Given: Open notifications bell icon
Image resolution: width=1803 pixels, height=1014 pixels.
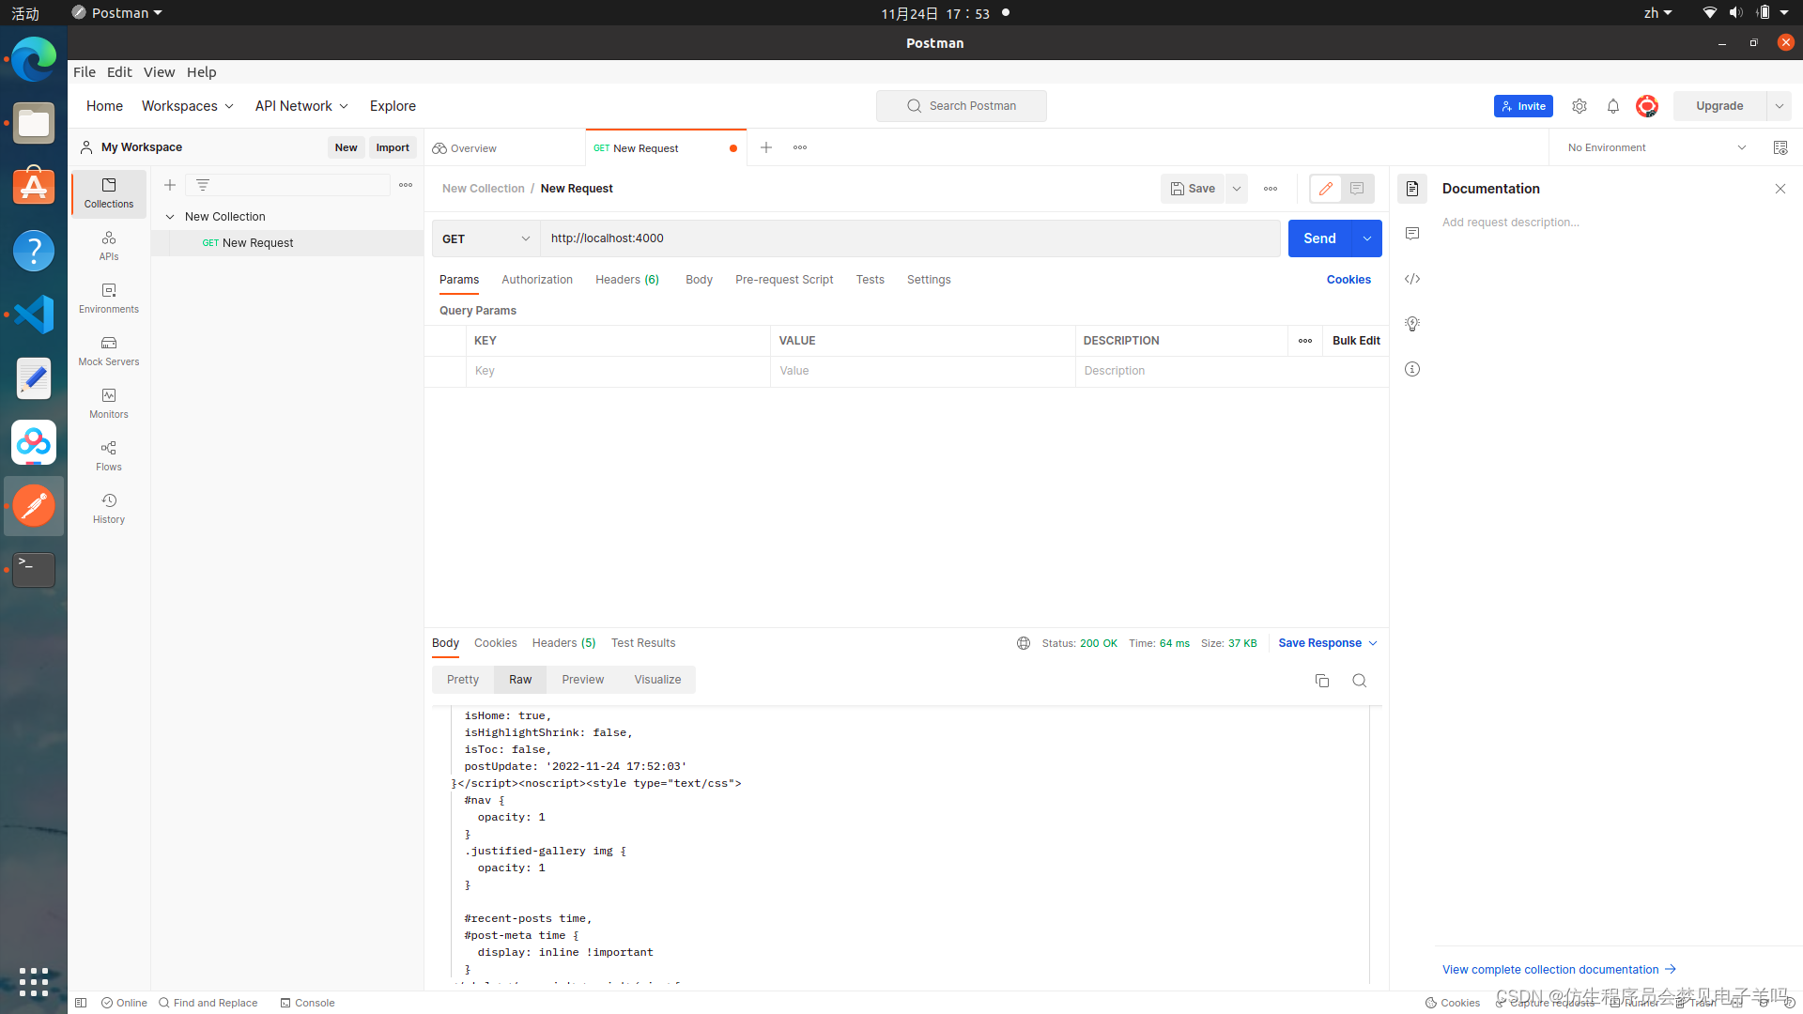Looking at the screenshot, I should [1613, 106].
